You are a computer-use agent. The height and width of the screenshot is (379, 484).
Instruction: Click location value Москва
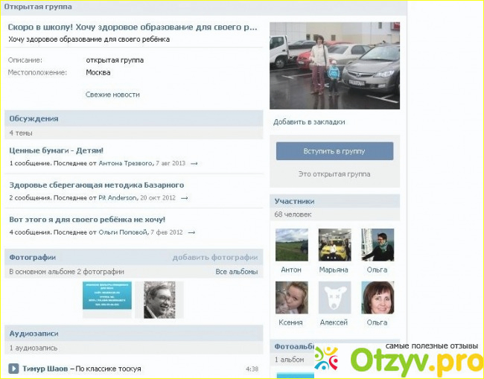98,72
